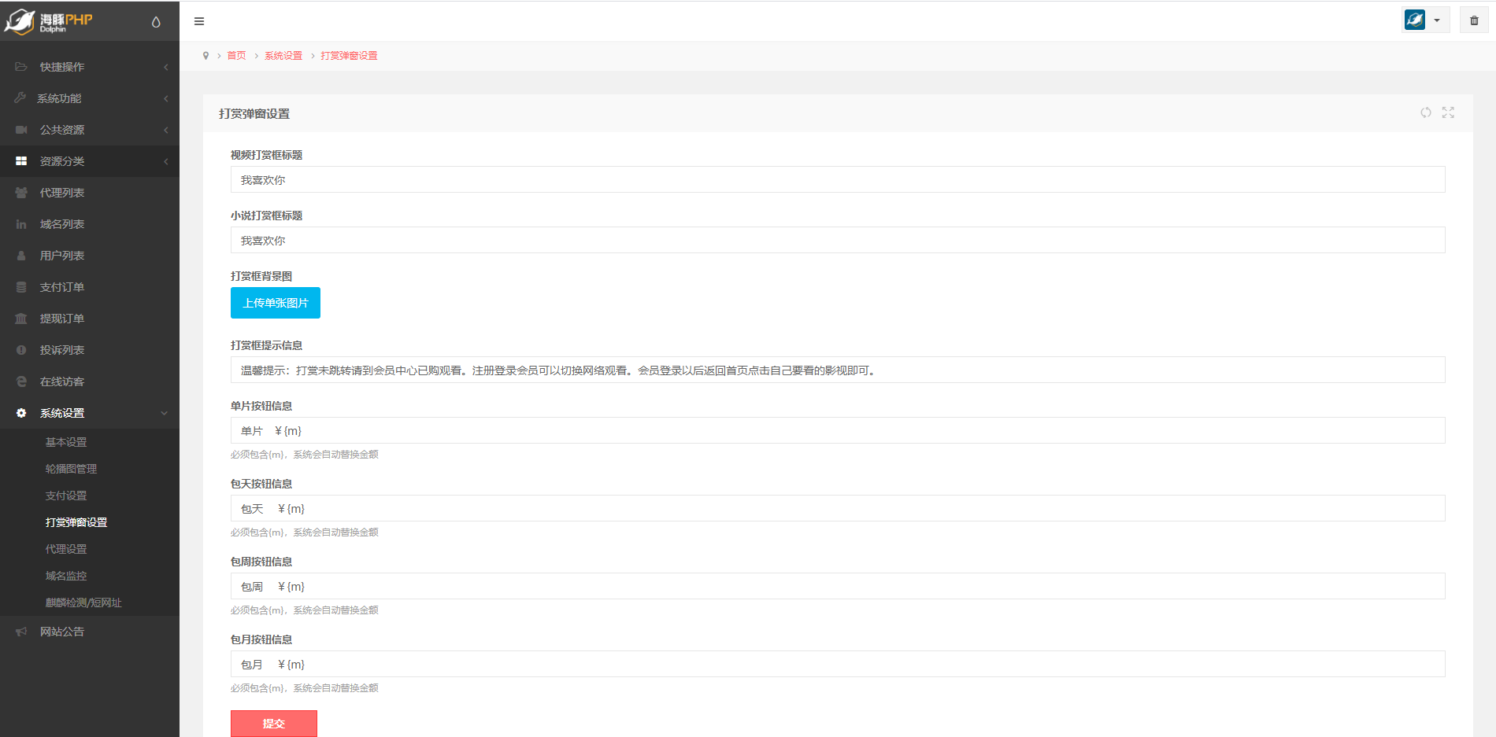This screenshot has width=1496, height=737.
Task: Click the hamburger sidebar toggle icon
Action: 199,21
